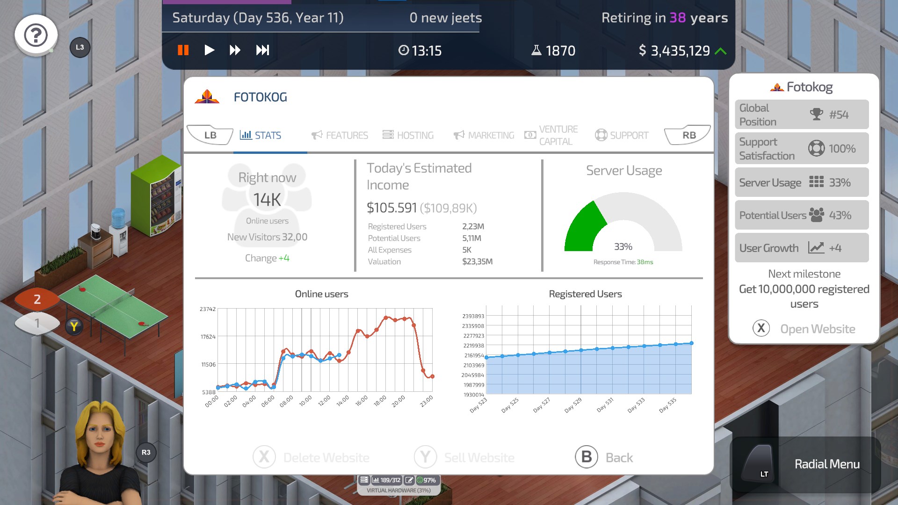Select the fastest skip-forward speed
The height and width of the screenshot is (505, 898).
pos(262,50)
